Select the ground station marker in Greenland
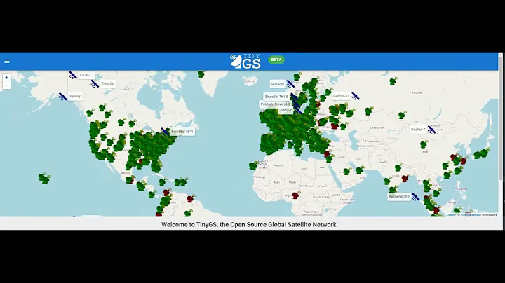 (201, 74)
